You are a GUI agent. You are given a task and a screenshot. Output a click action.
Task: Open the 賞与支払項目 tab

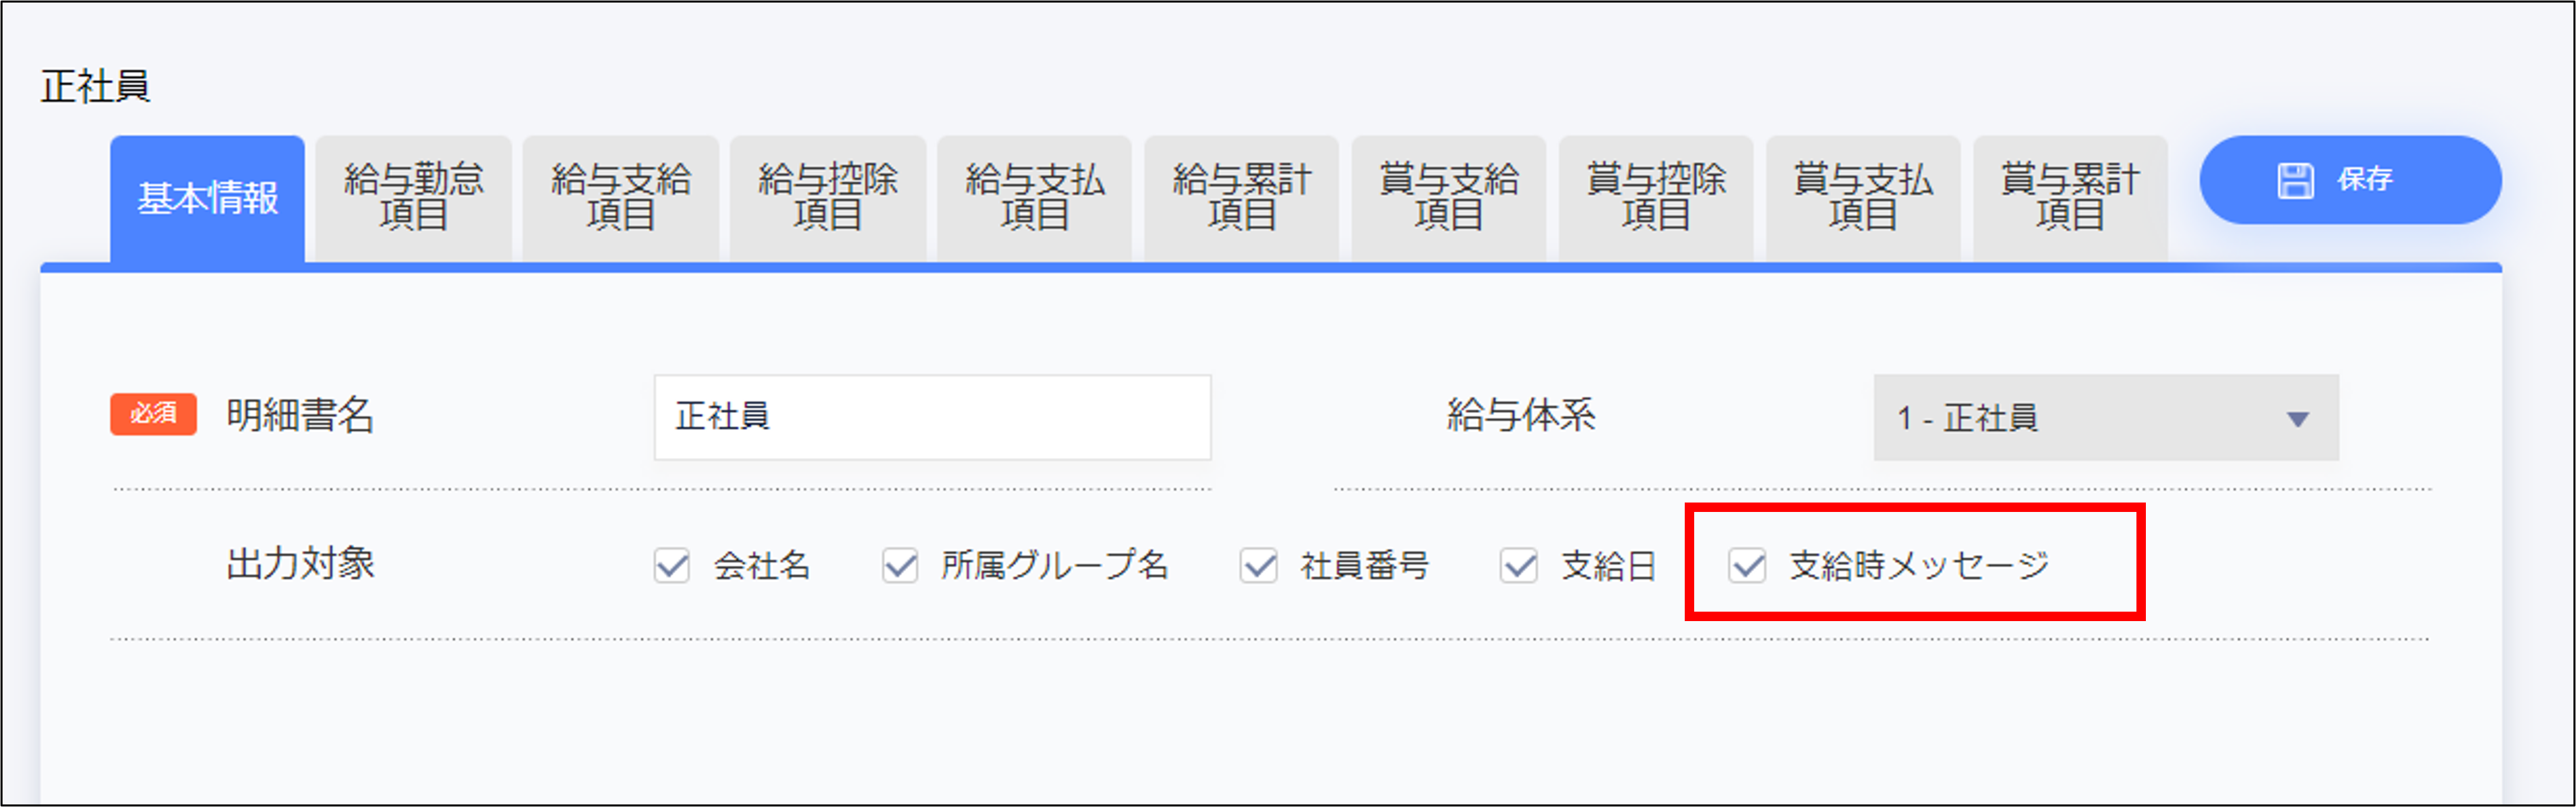(x=1862, y=196)
